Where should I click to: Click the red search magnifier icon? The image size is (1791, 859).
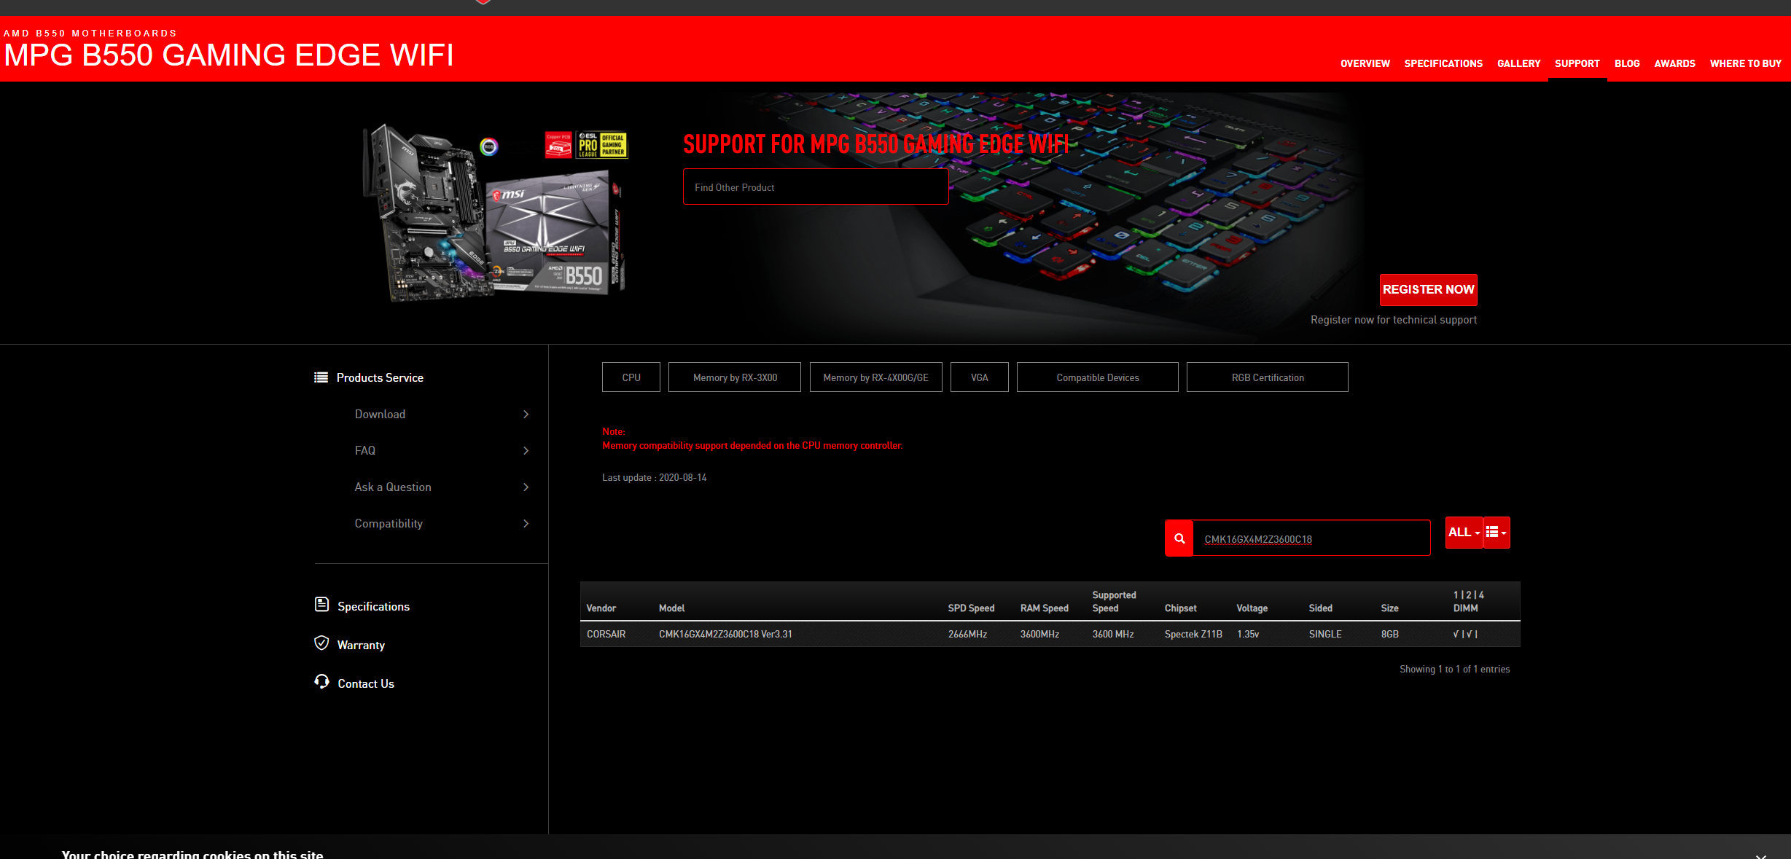click(x=1179, y=538)
